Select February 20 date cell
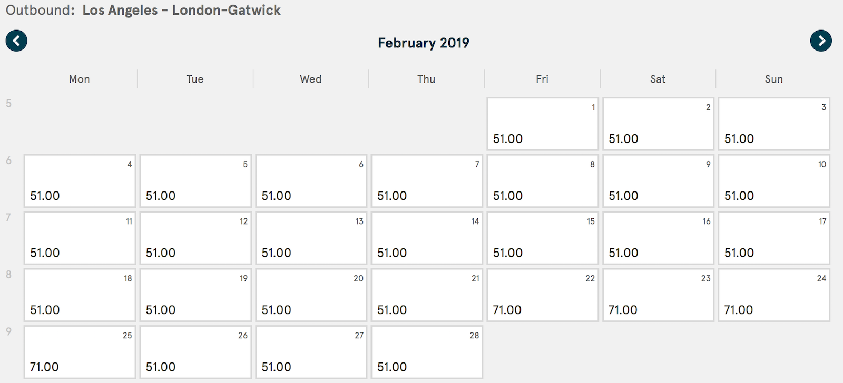 click(311, 295)
